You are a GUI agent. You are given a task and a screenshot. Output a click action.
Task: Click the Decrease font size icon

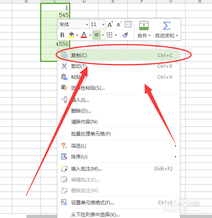click(119, 24)
